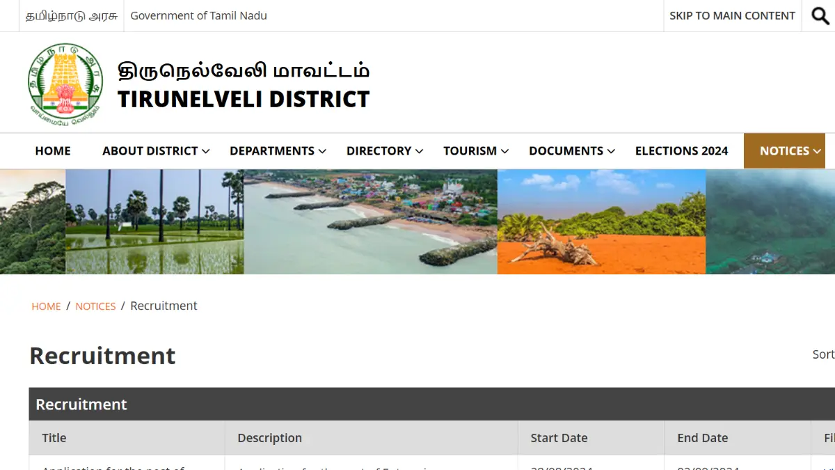The height and width of the screenshot is (470, 835).
Task: Click the magnifier search icon
Action: (820, 16)
